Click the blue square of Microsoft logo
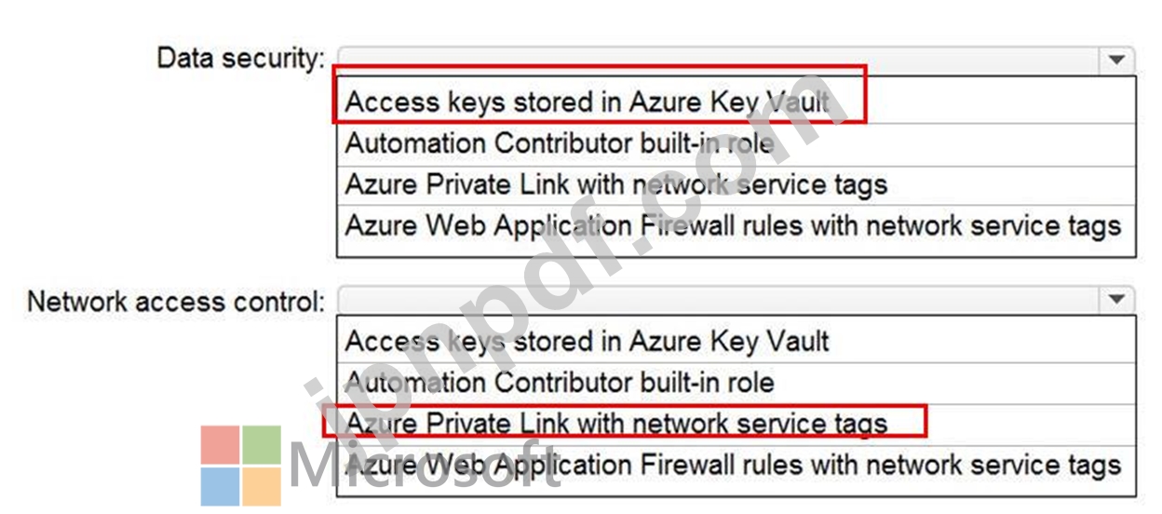1162x514 pixels. 220,487
